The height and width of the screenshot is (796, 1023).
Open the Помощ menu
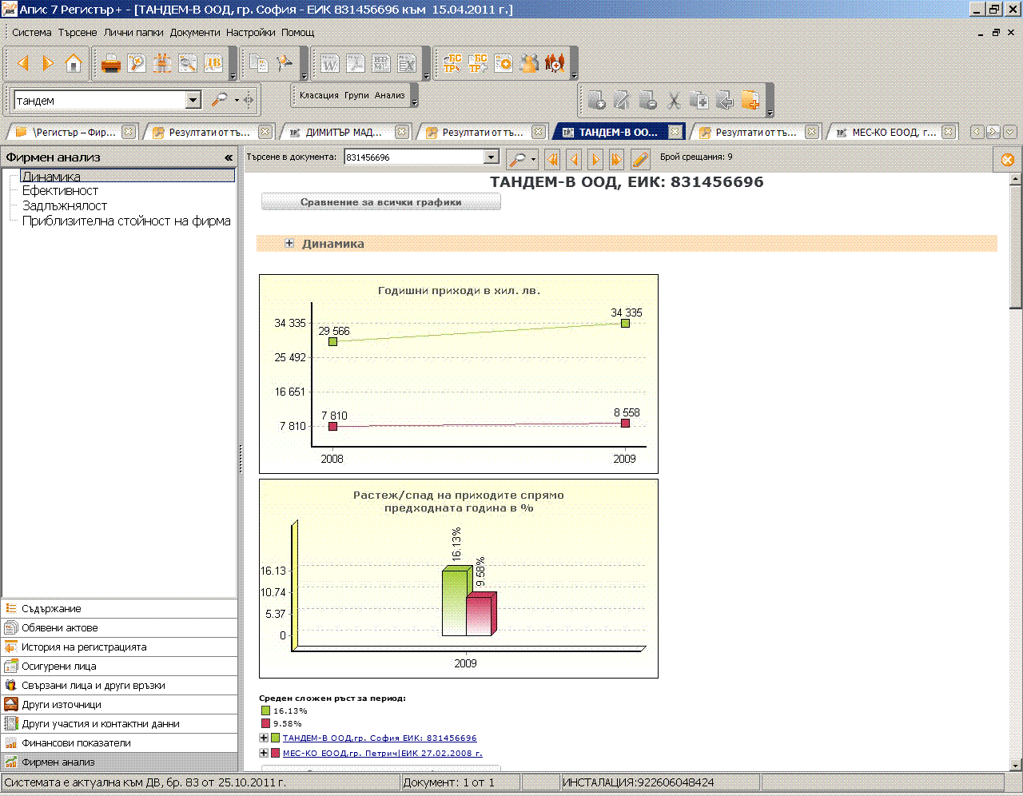[298, 33]
